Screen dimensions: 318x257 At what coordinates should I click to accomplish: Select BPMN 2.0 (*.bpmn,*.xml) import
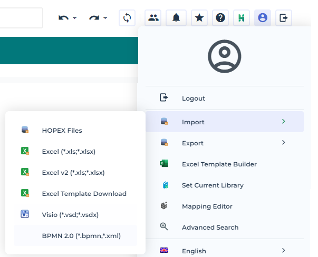[81, 235]
